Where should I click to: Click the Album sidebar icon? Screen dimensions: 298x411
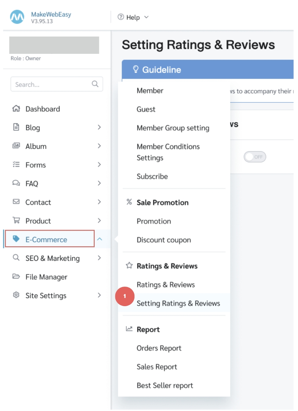coord(16,146)
